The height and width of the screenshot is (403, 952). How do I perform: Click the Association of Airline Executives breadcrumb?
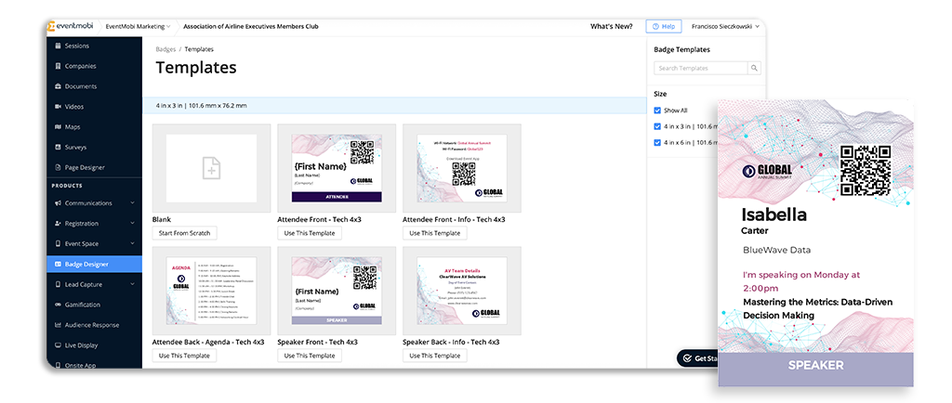pyautogui.click(x=251, y=27)
